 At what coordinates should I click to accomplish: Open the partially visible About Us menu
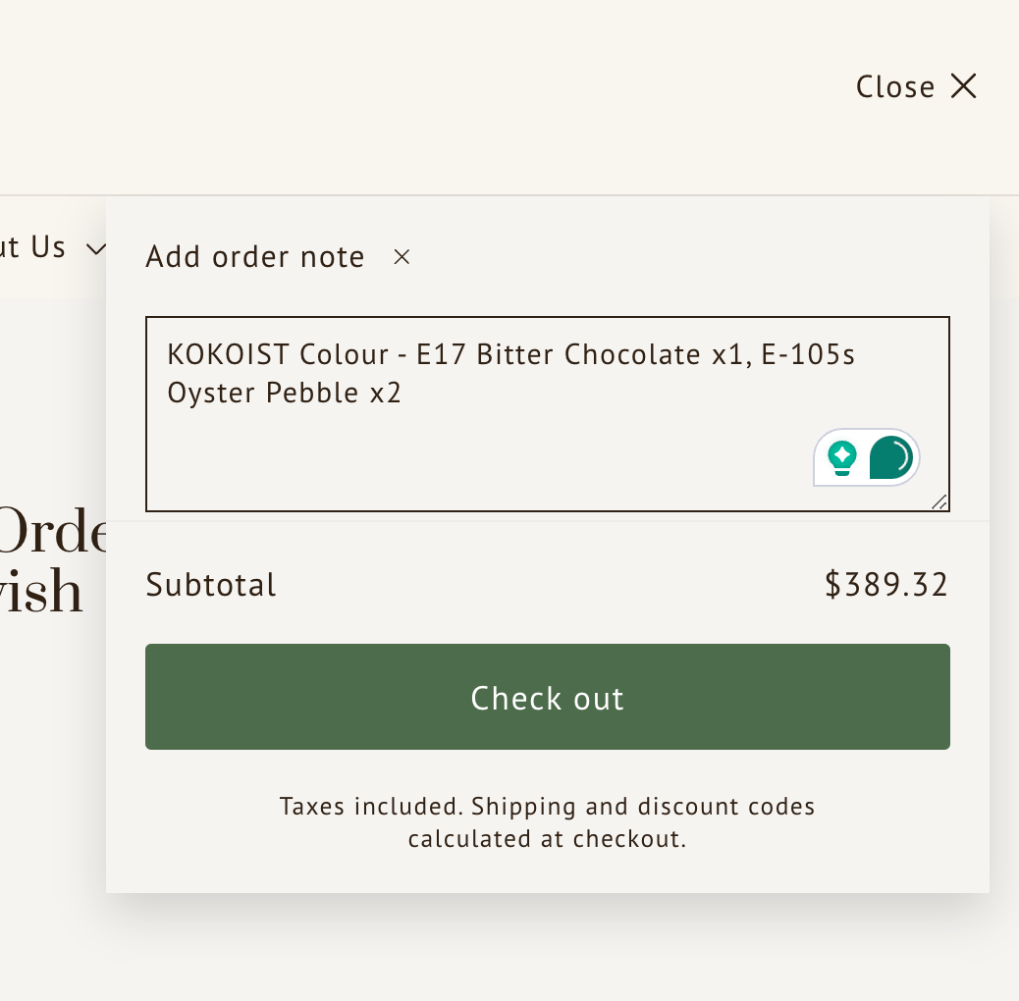pos(33,247)
